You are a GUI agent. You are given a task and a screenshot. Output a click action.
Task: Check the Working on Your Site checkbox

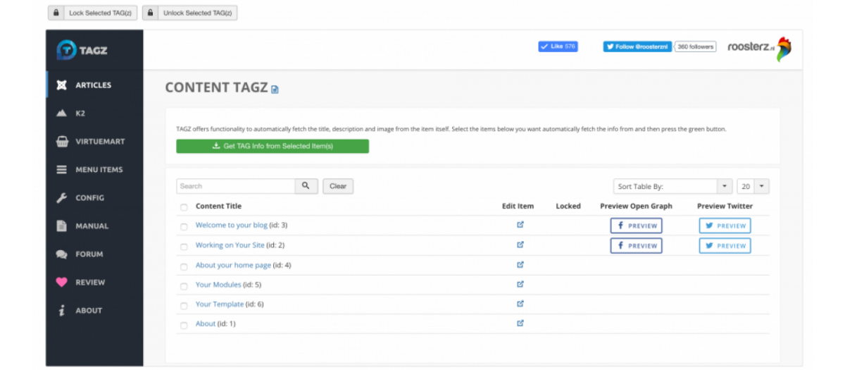[x=184, y=247]
